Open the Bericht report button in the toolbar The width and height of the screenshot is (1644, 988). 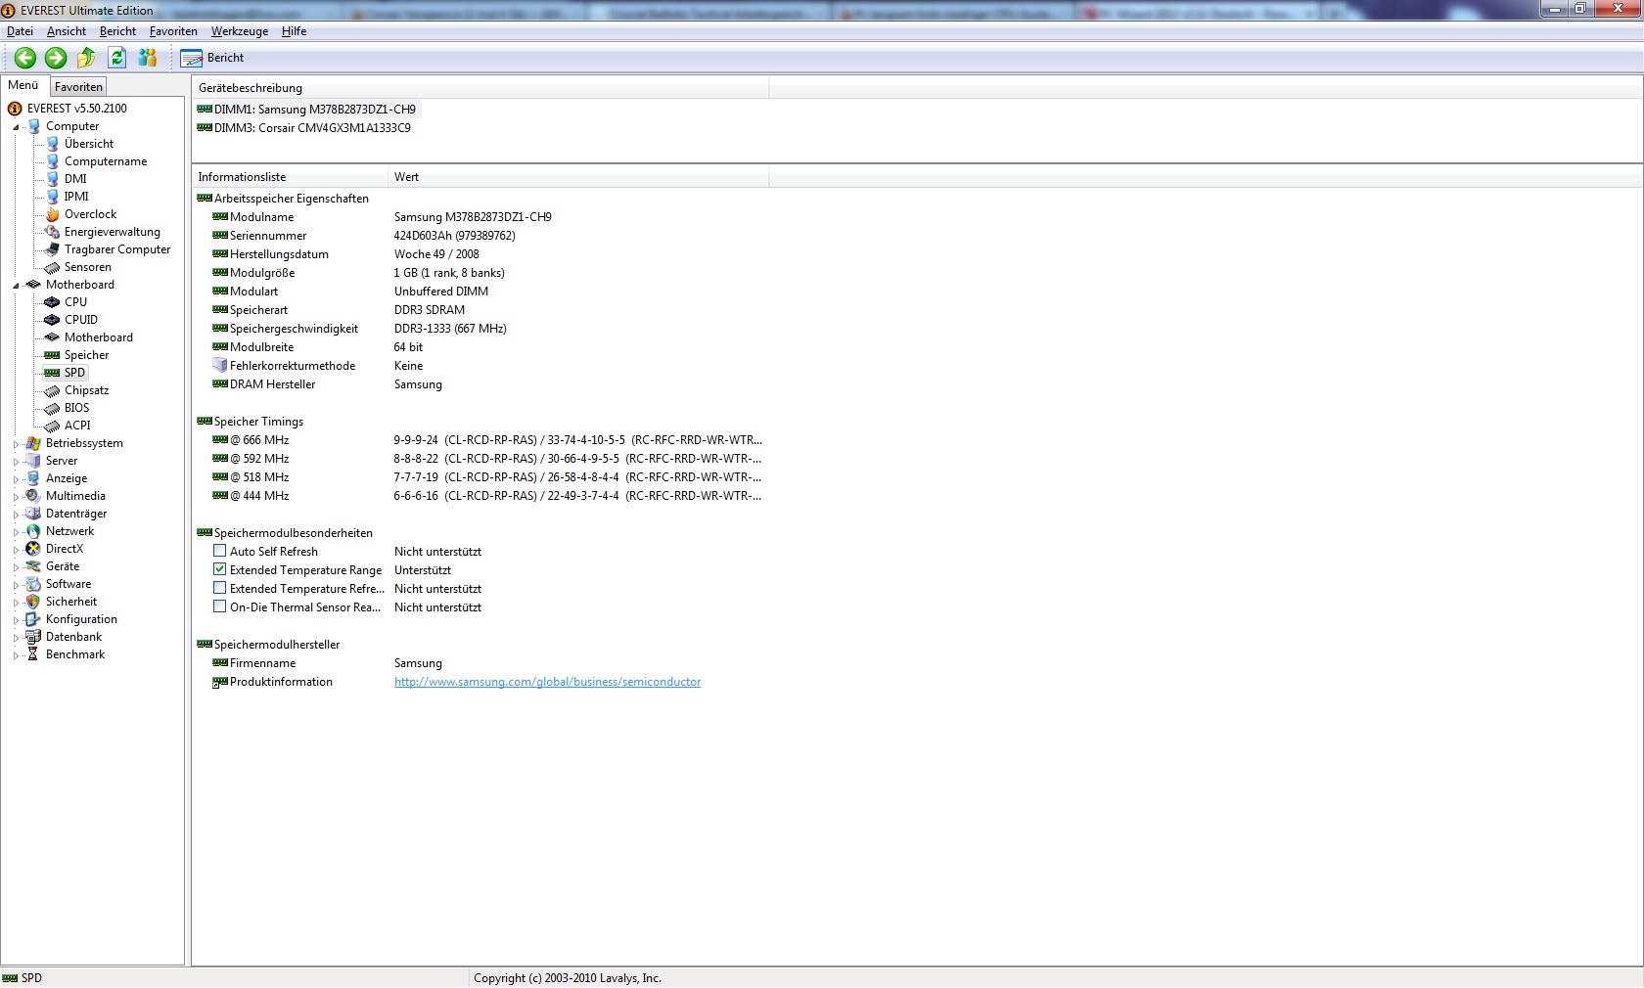pos(212,58)
